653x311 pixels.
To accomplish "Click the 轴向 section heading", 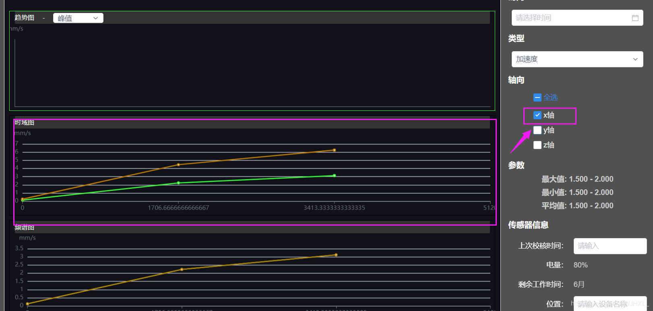I will coord(516,80).
